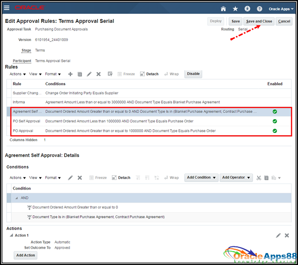Screen dimensions: 298x265
Task: Go to the Home icon
Action: [x=223, y=9]
